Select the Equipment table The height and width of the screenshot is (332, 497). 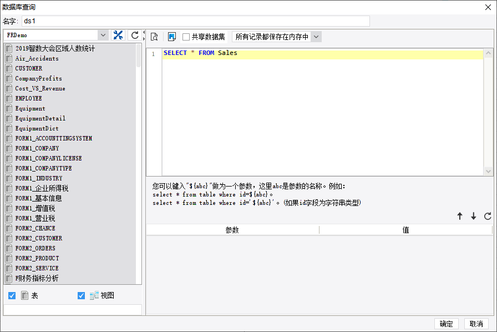(30, 108)
